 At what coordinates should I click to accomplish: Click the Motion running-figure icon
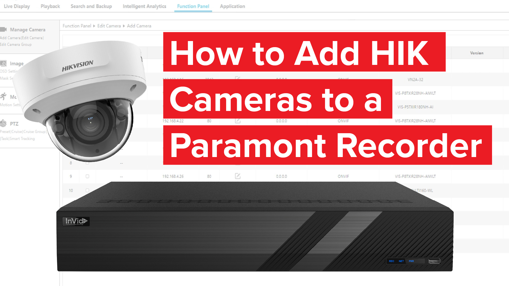pos(3,96)
